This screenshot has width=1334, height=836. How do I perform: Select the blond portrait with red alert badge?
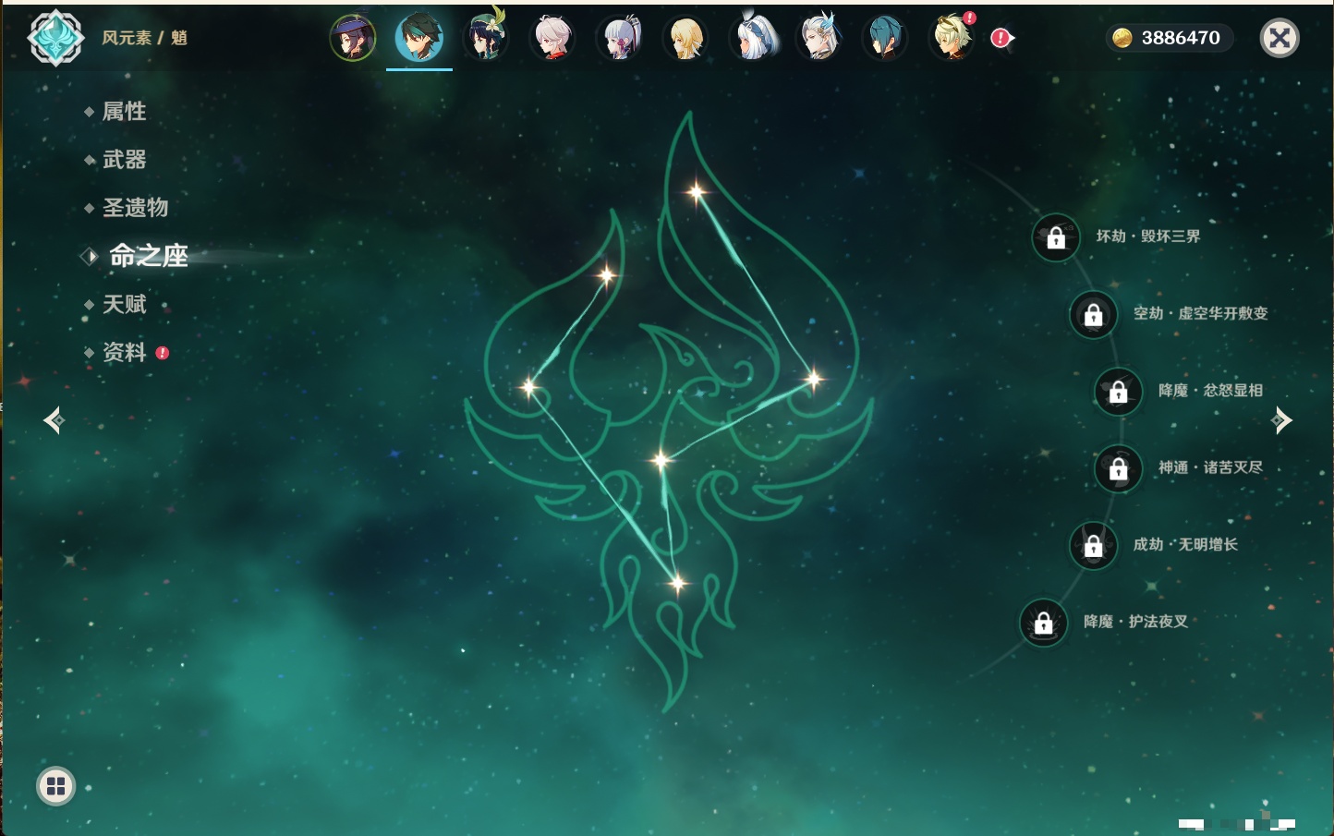pyautogui.click(x=952, y=37)
